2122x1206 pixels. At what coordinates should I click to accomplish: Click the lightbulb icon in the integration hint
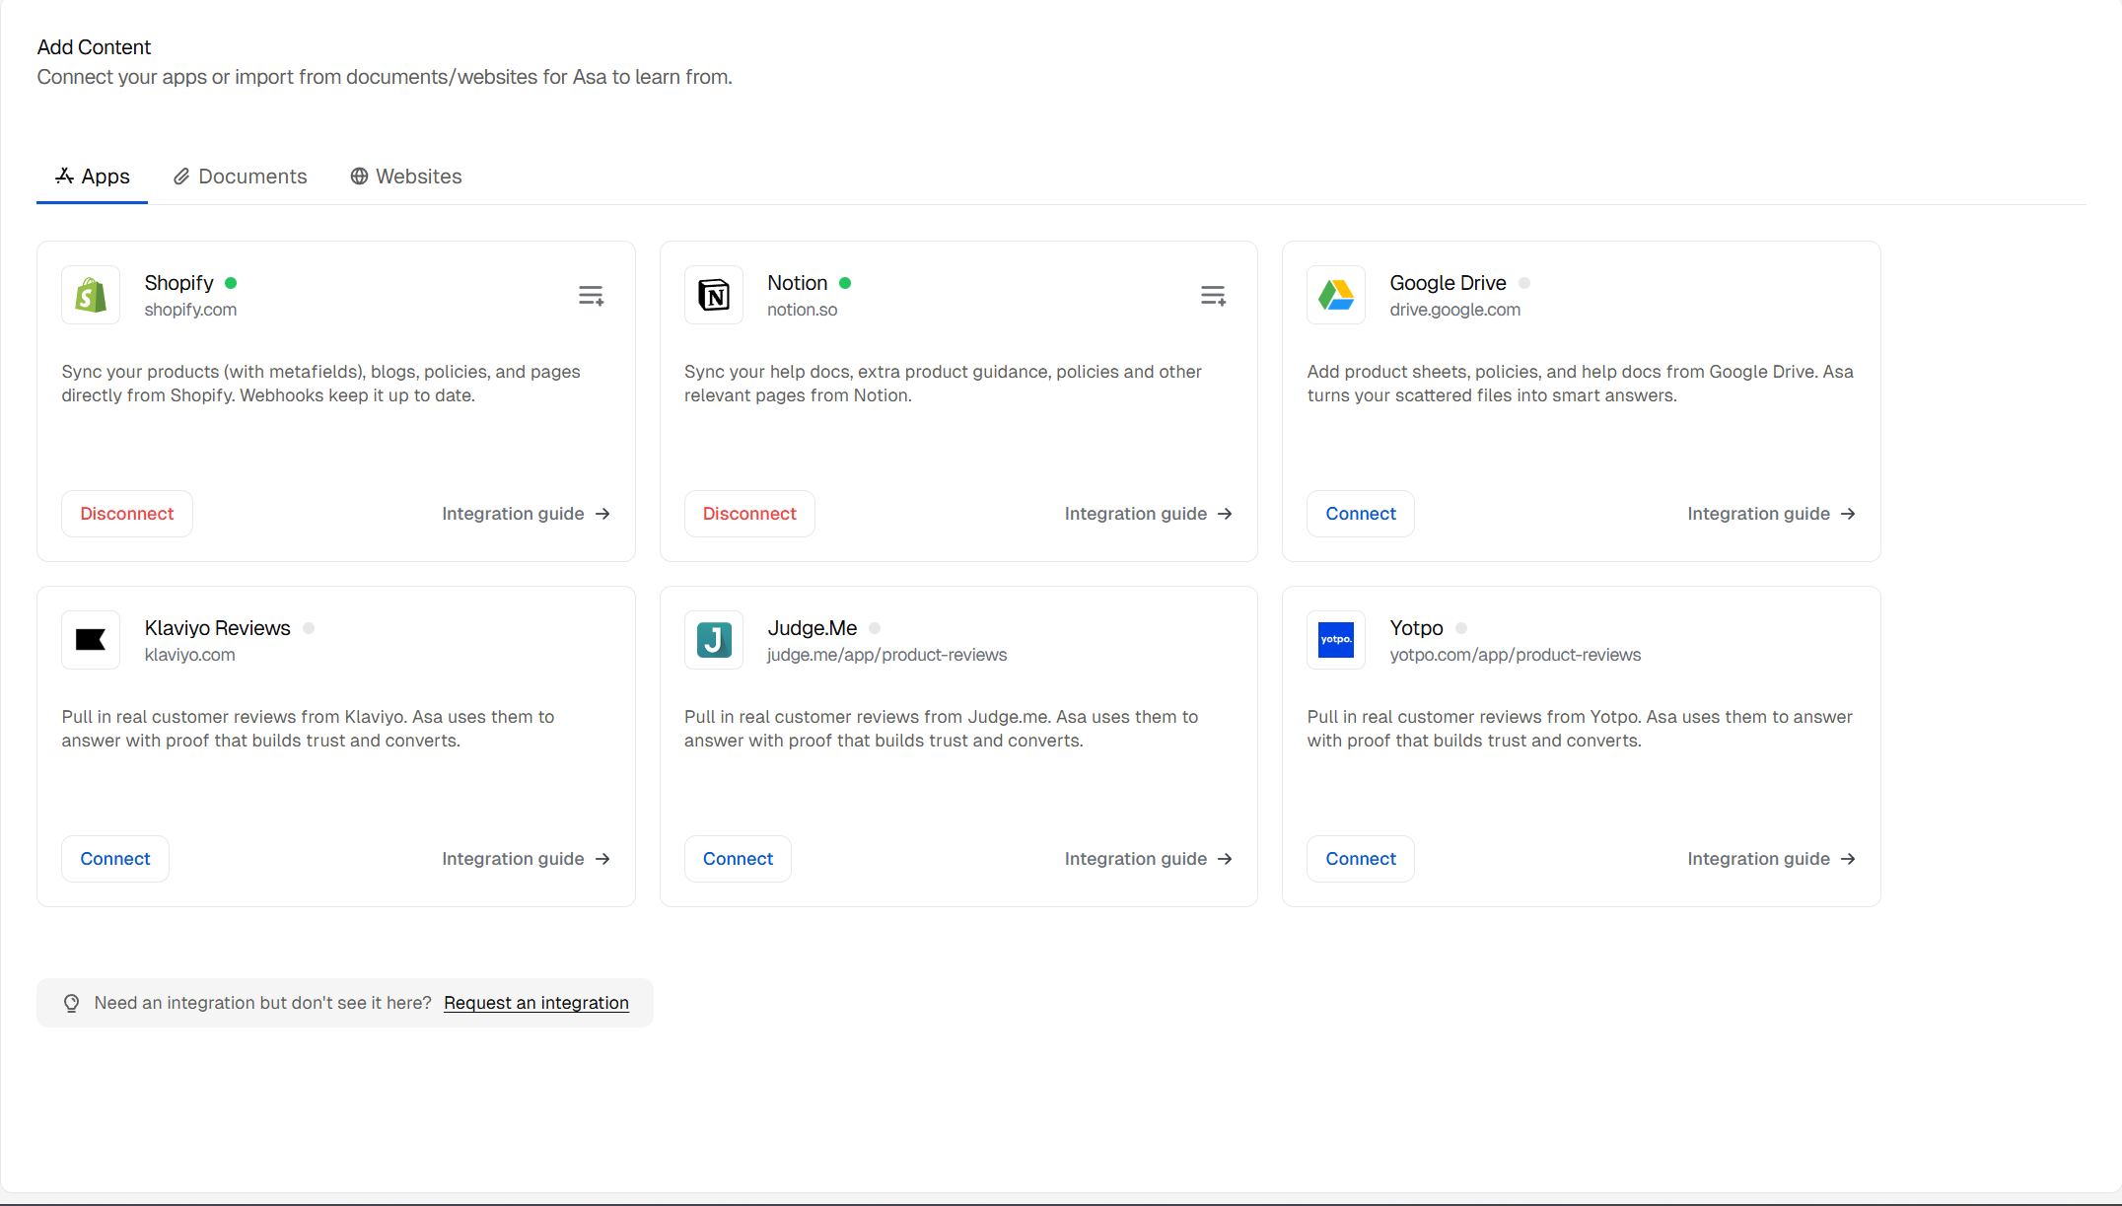pos(72,1003)
